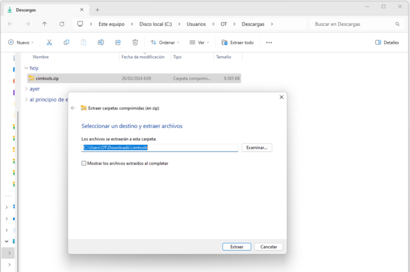Click chevron after Usuarios in breadcrumb
The height and width of the screenshot is (272, 410).
[x=213, y=24]
